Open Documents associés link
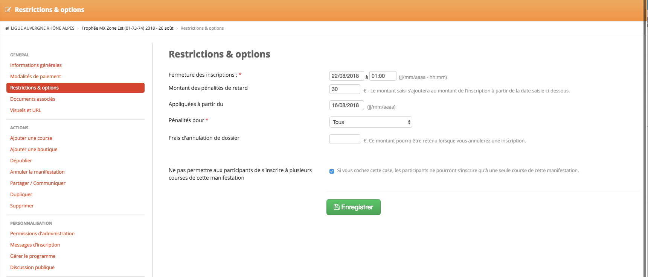This screenshot has width=648, height=277. [x=33, y=99]
